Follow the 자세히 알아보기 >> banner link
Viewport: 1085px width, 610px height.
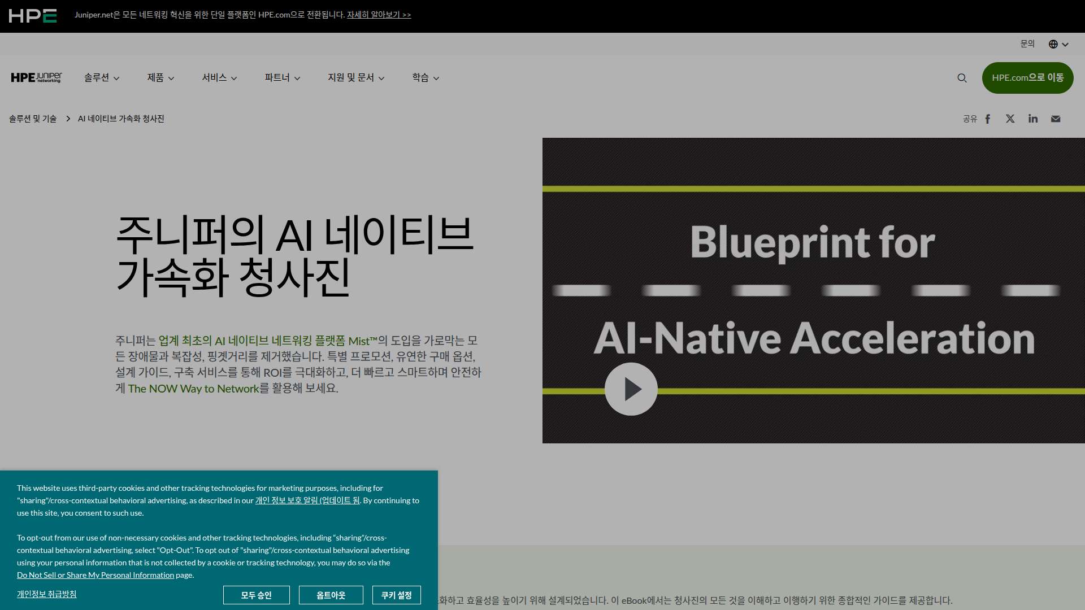(379, 15)
